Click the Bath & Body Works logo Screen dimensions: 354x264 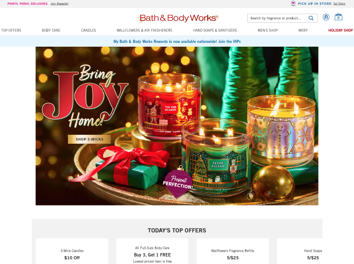[x=178, y=18]
